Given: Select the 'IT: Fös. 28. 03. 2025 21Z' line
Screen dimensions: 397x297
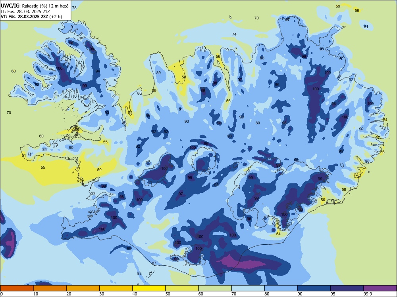Looking at the screenshot, I should point(25,11).
